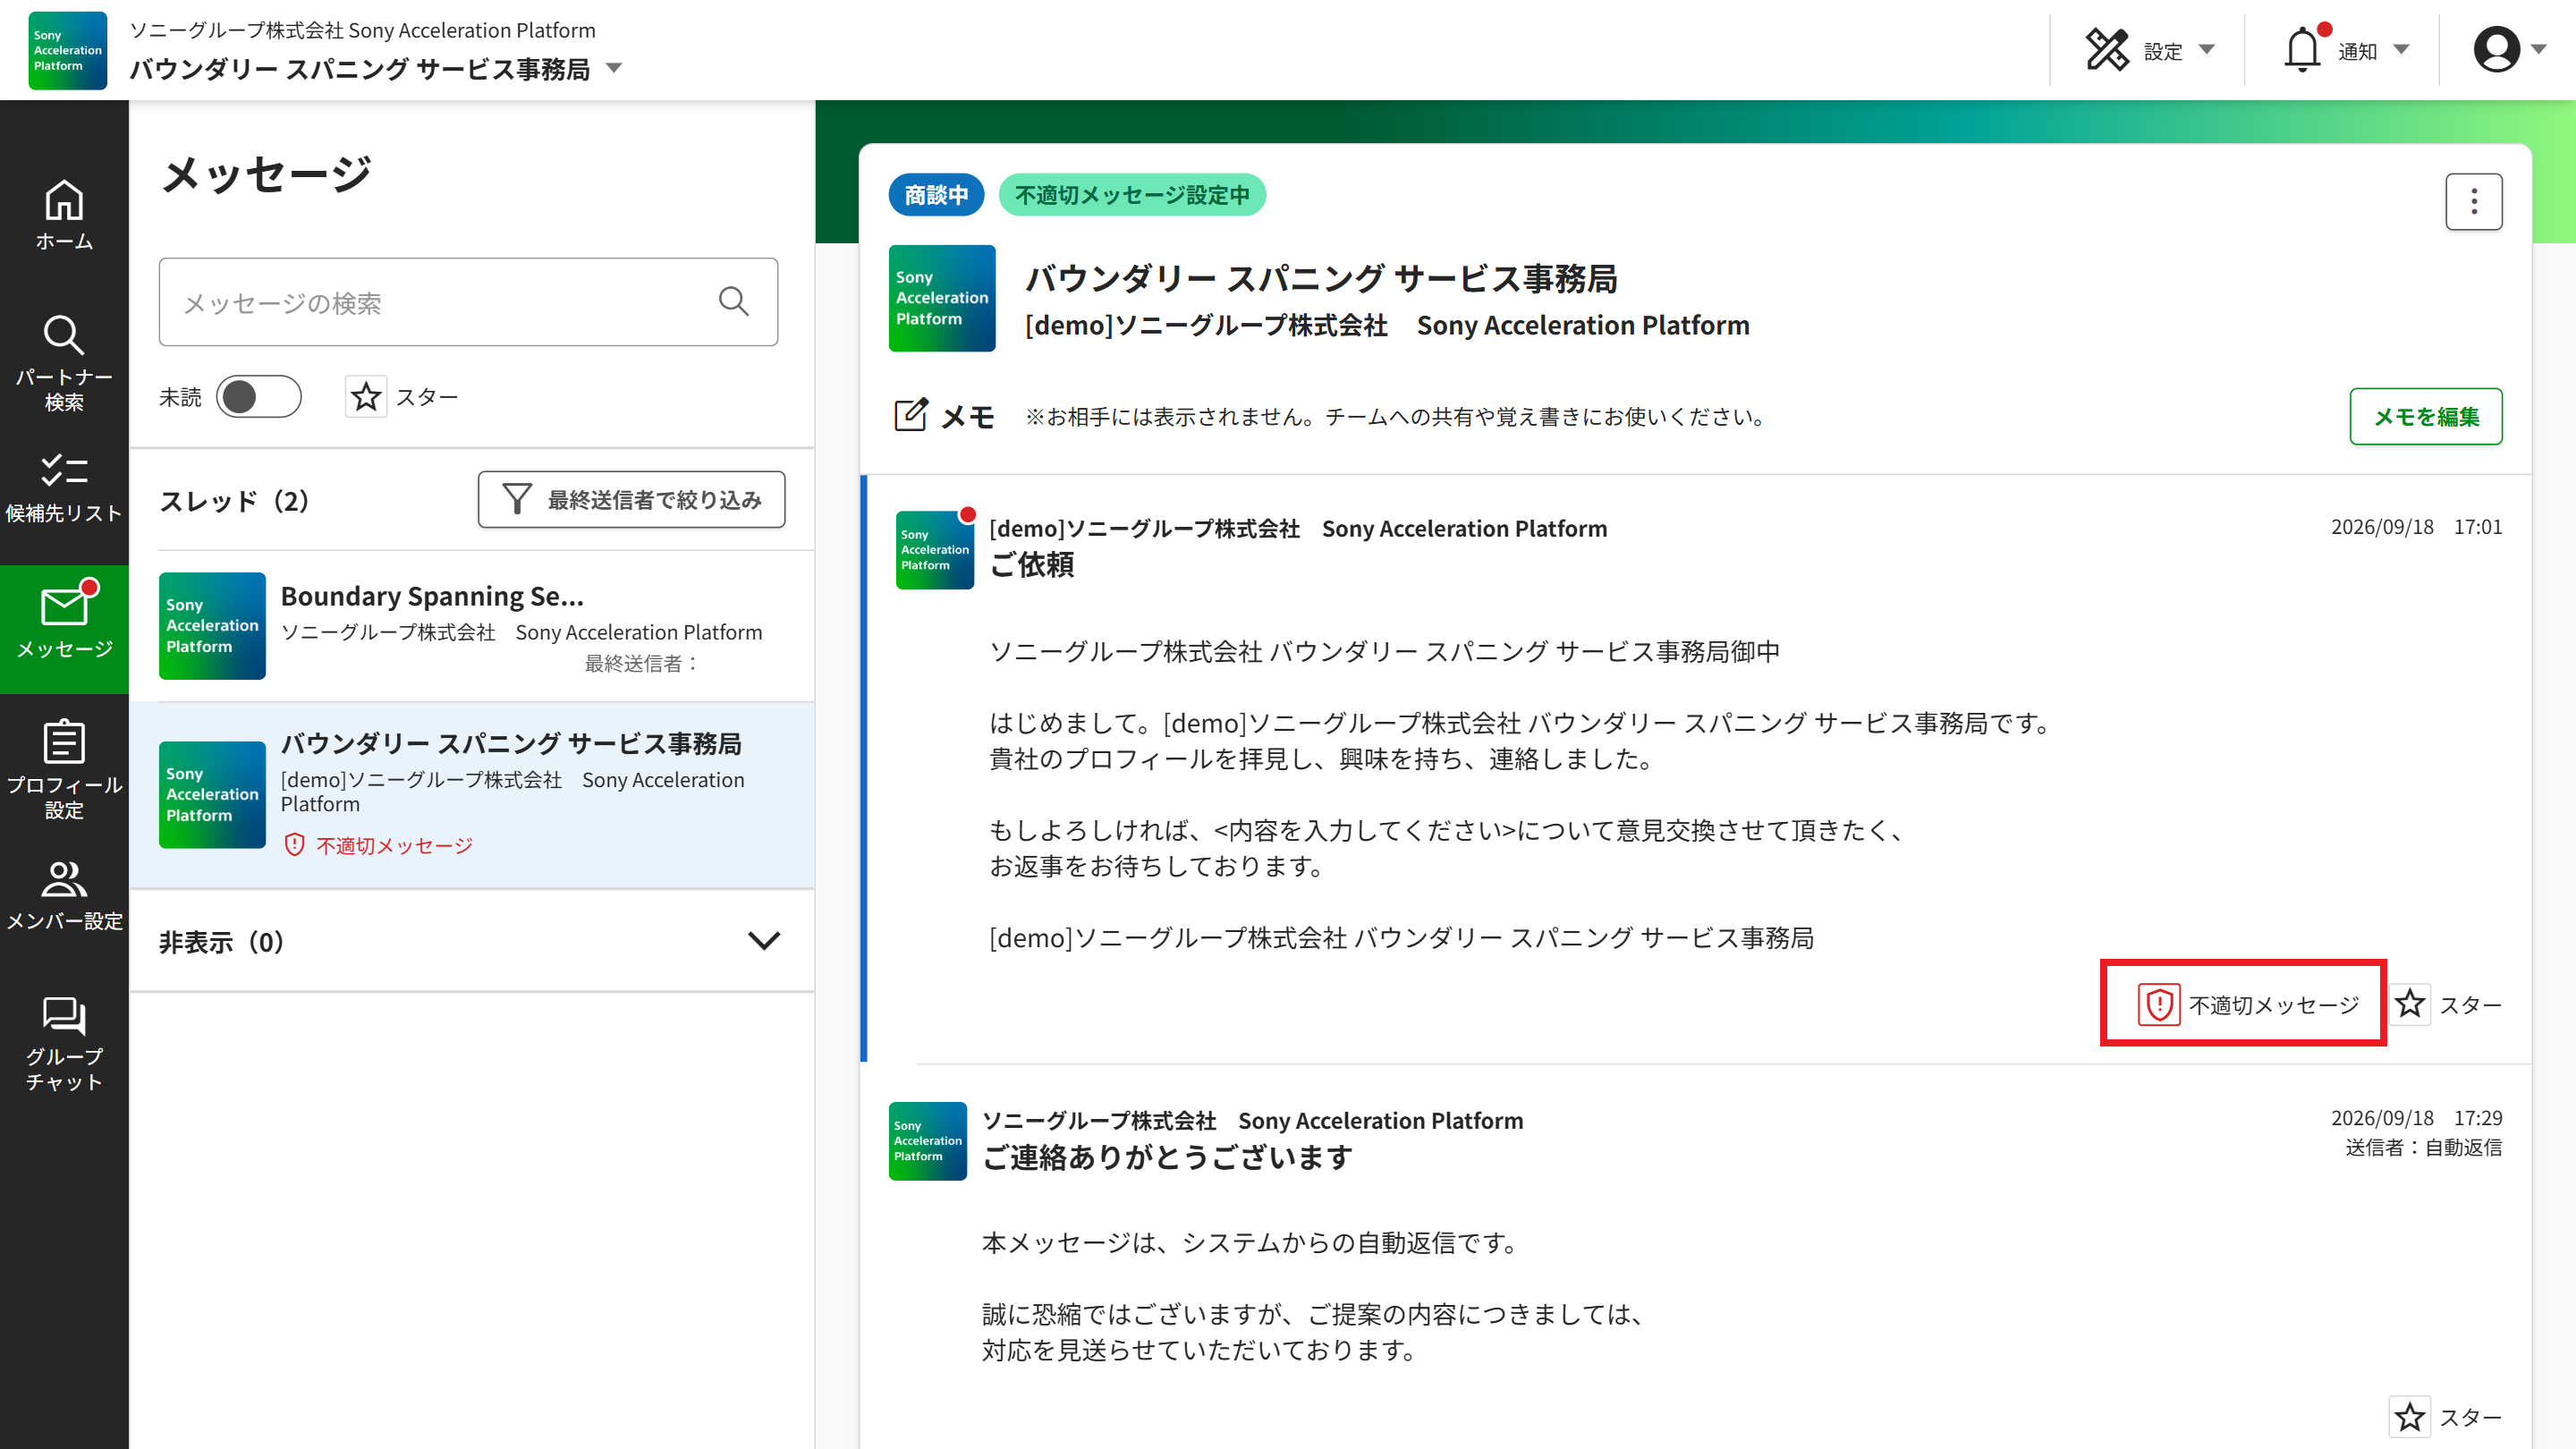Click the 送信者：自動返信 label
This screenshot has width=2576, height=1449.
2424,1147
